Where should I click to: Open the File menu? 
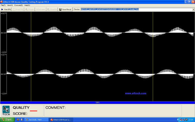pos(3,5)
